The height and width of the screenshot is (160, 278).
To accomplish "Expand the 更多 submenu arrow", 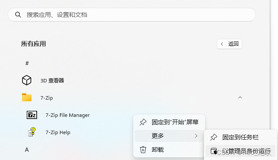I will coord(196,136).
